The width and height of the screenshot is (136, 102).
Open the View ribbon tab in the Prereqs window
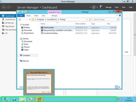click(x=43, y=16)
